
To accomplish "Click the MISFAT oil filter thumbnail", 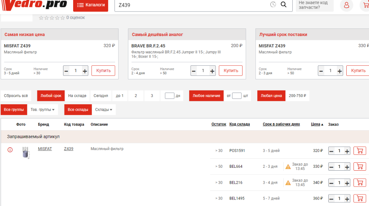I will [25, 152].
